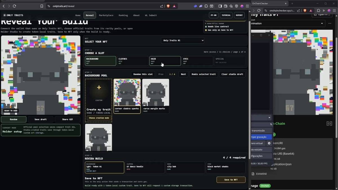Reload the onlytraits.art page
Screen dimensions: 338x190
click(14, 6)
